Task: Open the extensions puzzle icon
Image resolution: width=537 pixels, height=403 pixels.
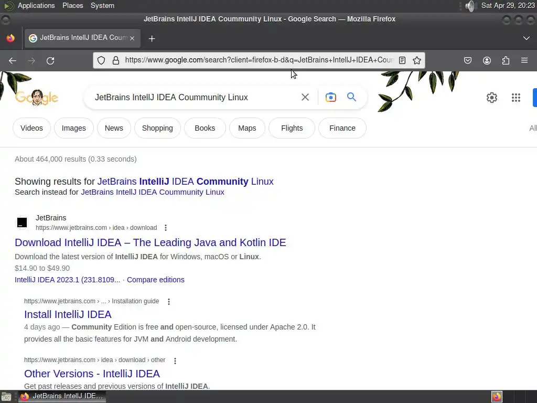Action: coord(506,61)
